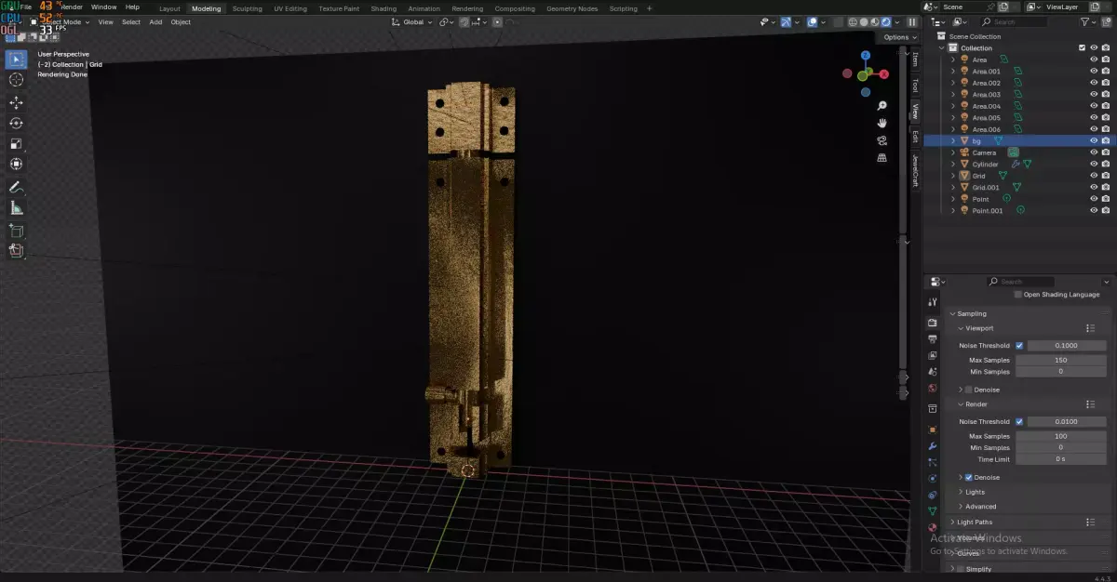Open the Material properties tab icon
The image size is (1117, 582).
coord(933,527)
